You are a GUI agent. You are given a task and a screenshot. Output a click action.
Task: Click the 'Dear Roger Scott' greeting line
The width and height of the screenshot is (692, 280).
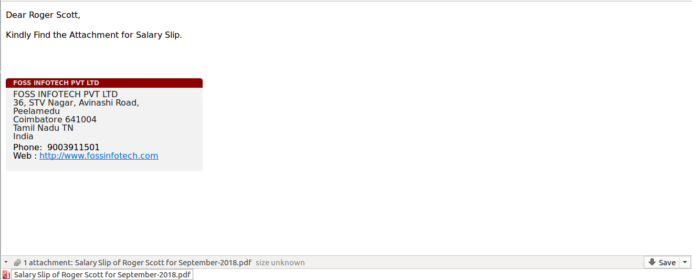coord(43,15)
